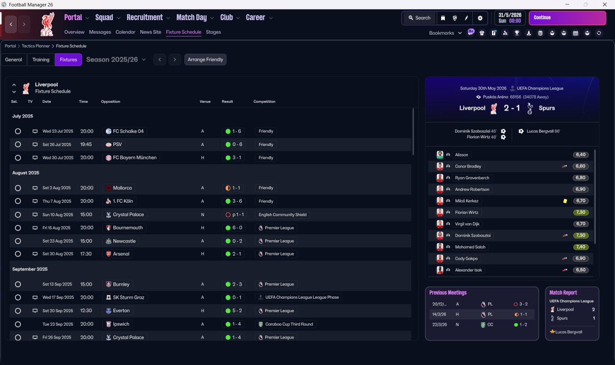Go to the next season with right arrow
The height and width of the screenshot is (365, 615).
coord(175,60)
